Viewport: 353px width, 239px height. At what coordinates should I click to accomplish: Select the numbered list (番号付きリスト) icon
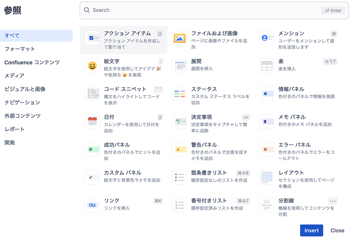(x=179, y=205)
